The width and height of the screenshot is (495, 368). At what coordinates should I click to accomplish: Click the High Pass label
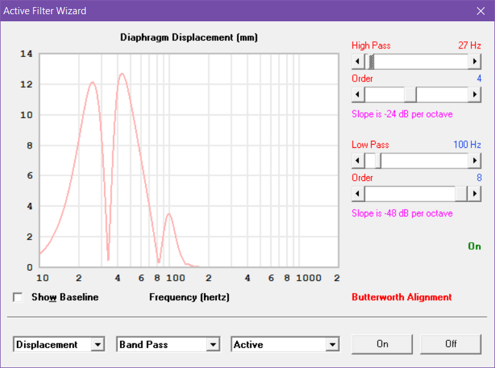pyautogui.click(x=371, y=45)
